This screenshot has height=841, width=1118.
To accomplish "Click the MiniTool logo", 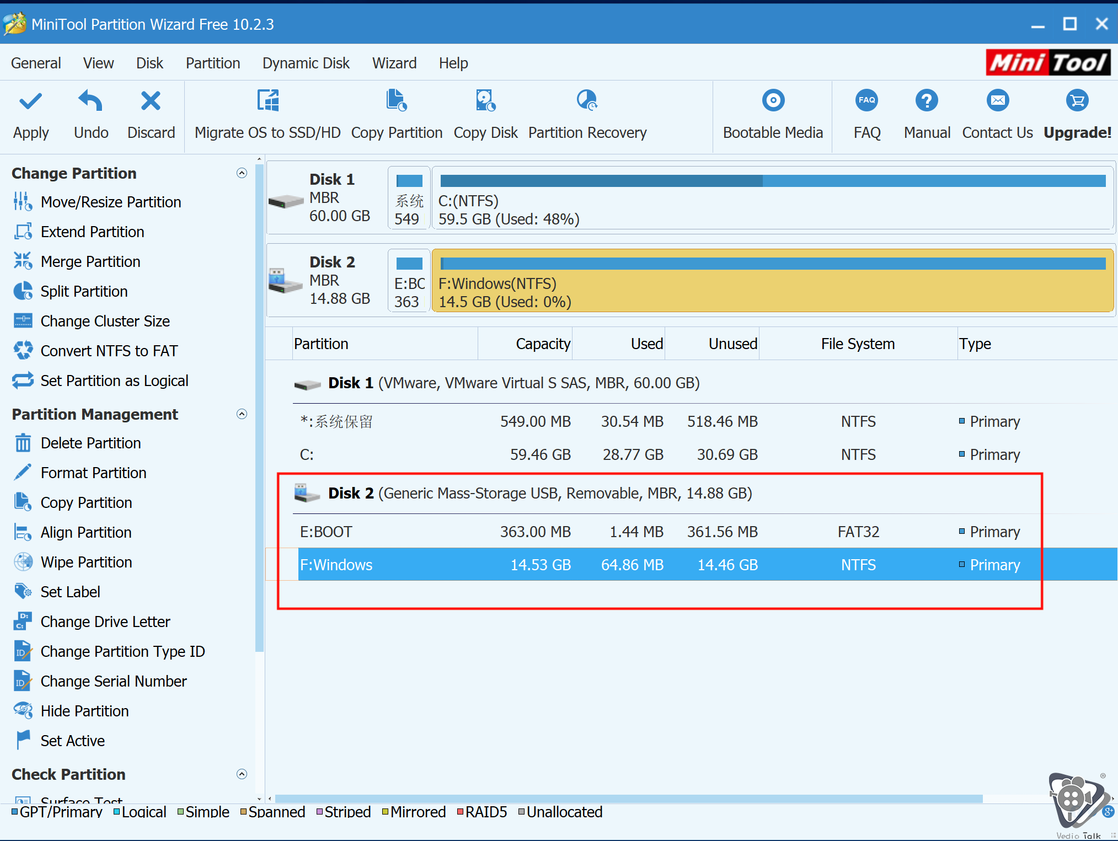I will click(1048, 62).
